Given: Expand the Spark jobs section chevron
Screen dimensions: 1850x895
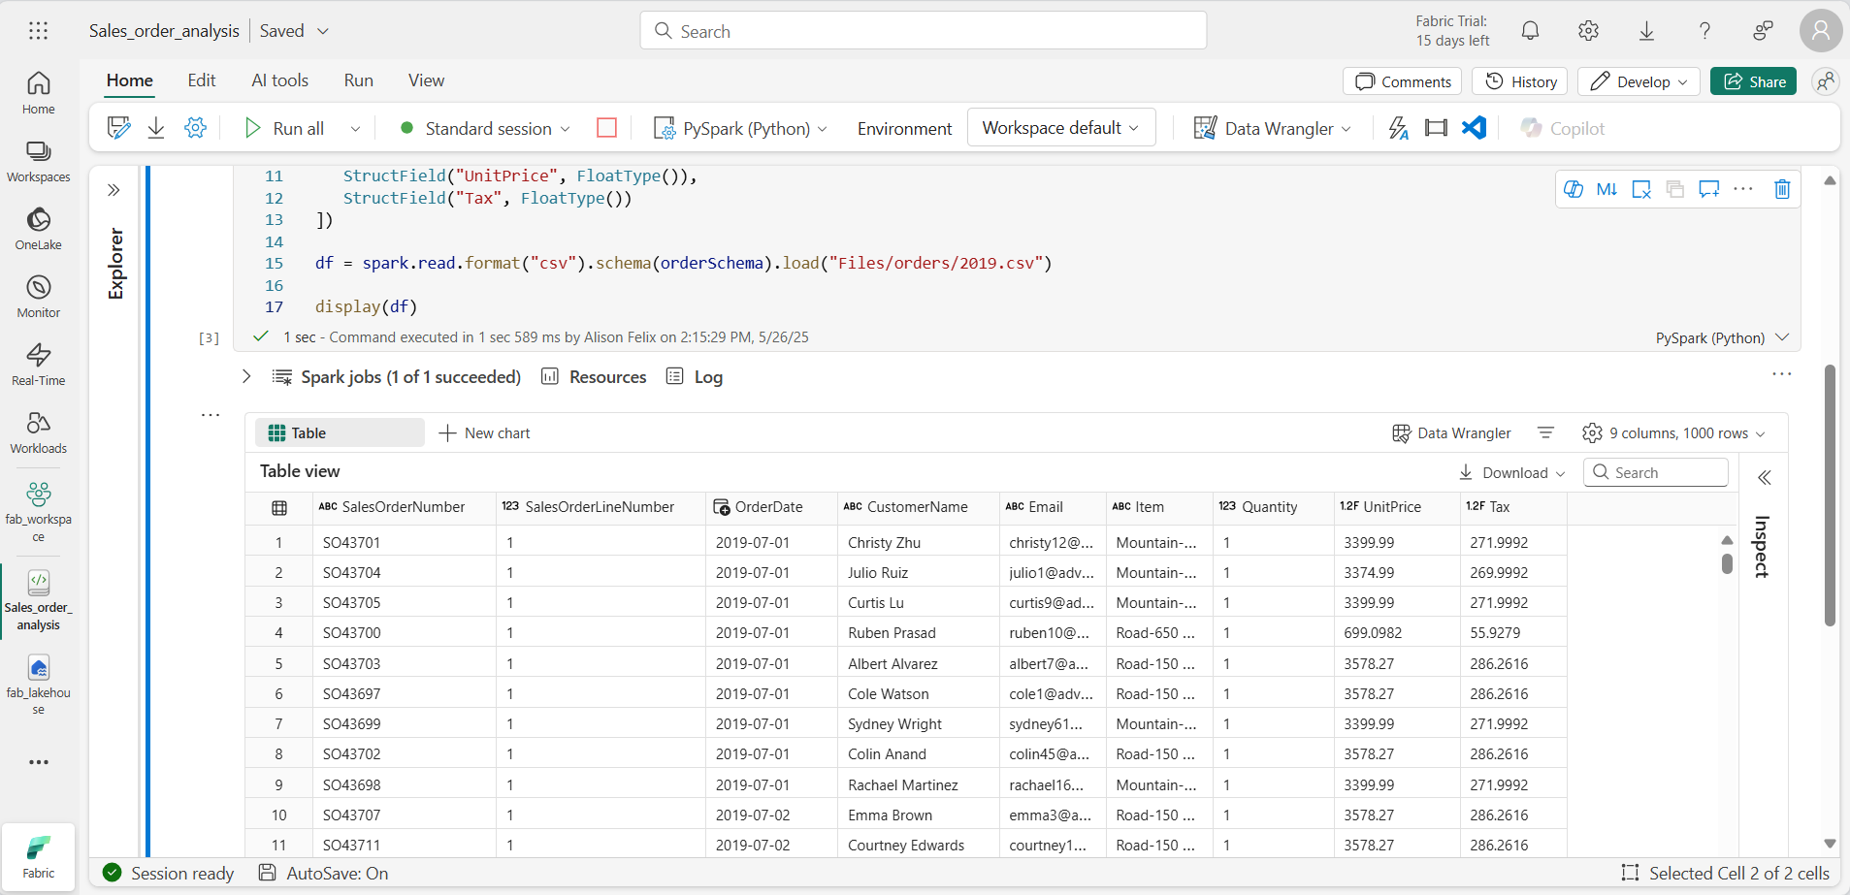Looking at the screenshot, I should pyautogui.click(x=246, y=376).
